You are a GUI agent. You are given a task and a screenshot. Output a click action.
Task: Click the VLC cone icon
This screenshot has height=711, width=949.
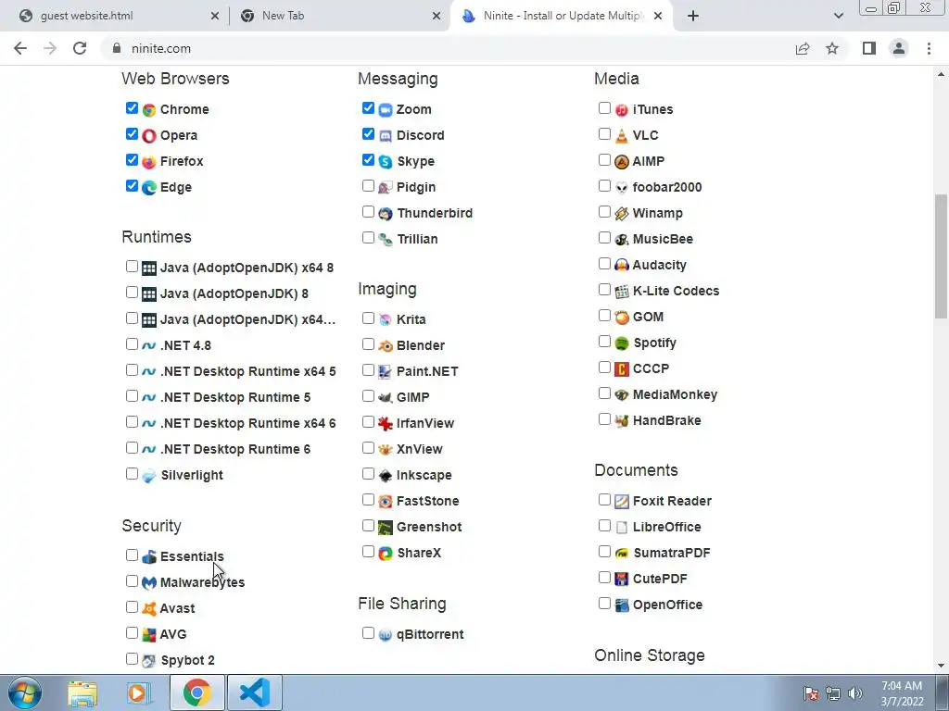622,136
